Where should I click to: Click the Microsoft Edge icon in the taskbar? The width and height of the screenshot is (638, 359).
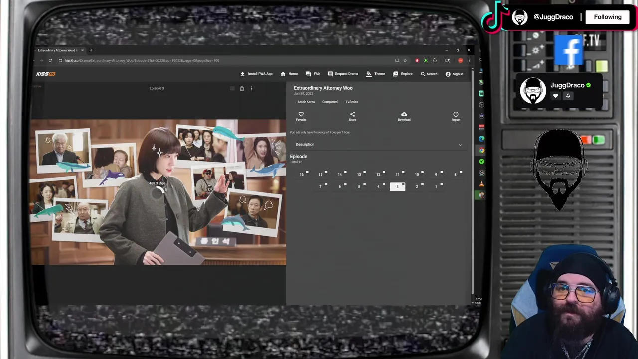pyautogui.click(x=481, y=139)
